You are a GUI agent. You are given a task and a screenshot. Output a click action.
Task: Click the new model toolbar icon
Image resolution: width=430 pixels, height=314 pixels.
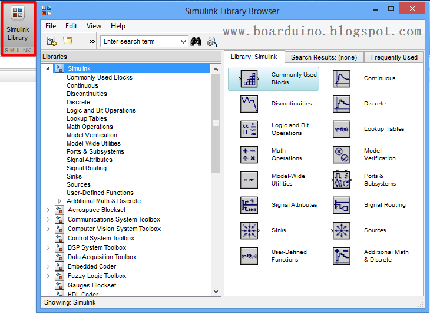(x=52, y=41)
